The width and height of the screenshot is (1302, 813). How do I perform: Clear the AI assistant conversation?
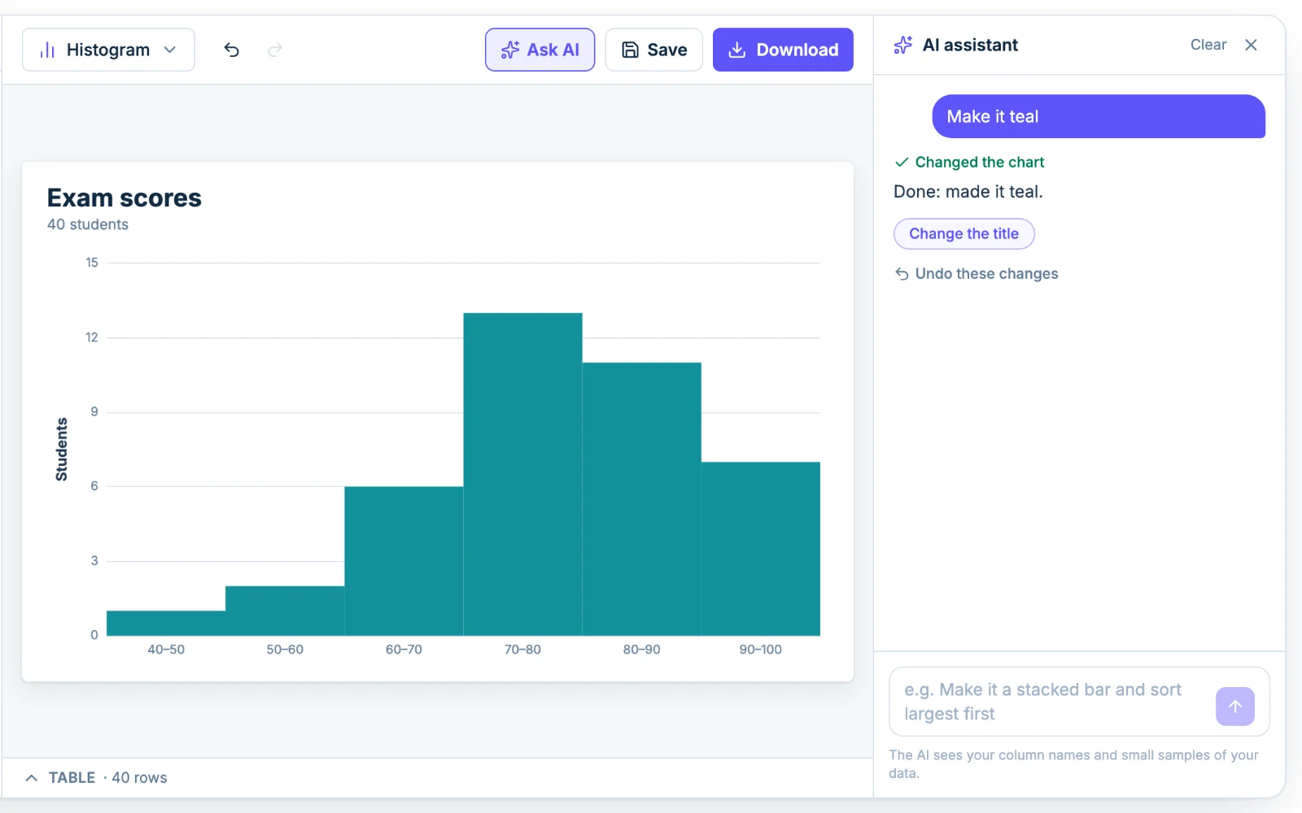pos(1208,45)
